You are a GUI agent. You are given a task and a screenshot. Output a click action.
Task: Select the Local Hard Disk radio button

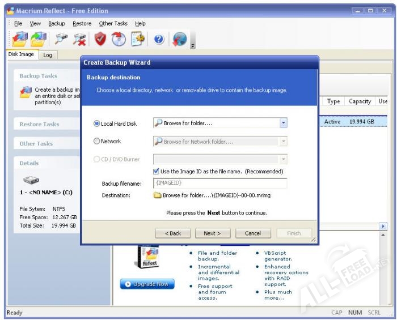(96, 123)
